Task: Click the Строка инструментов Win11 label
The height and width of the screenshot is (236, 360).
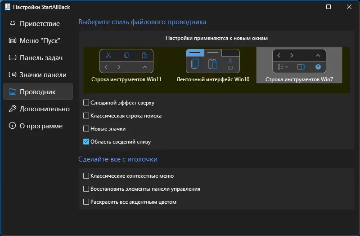Action: click(x=126, y=79)
